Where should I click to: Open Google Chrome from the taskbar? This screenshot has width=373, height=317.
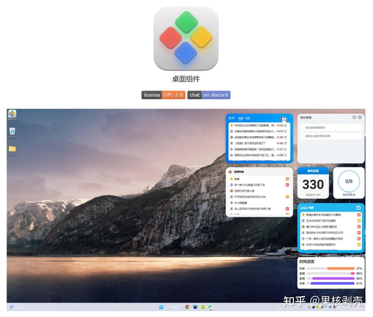click(188, 307)
